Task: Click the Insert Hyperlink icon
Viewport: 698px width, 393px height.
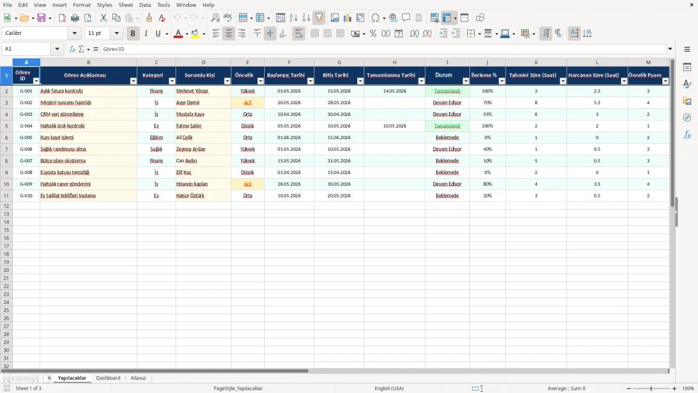Action: [393, 18]
